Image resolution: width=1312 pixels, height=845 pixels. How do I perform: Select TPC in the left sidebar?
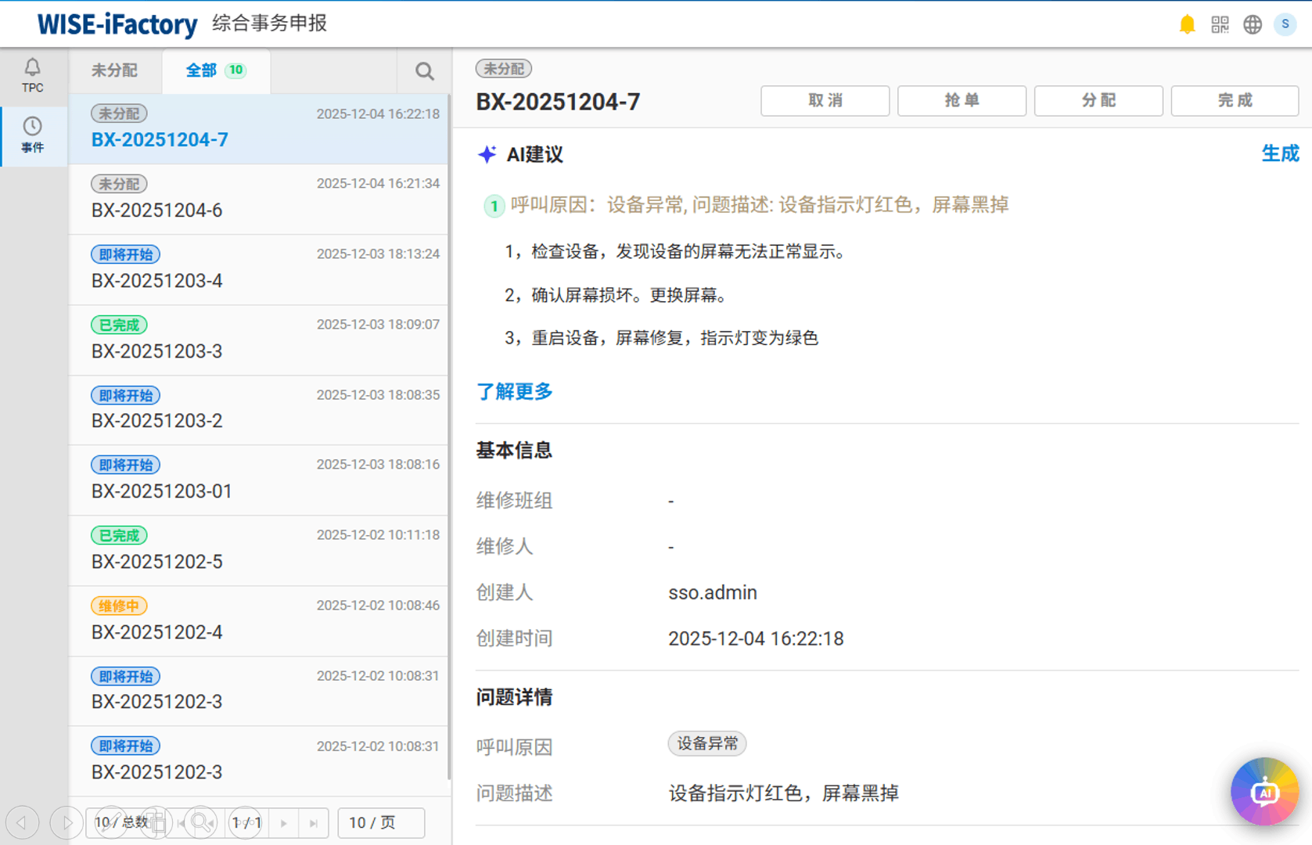(33, 76)
